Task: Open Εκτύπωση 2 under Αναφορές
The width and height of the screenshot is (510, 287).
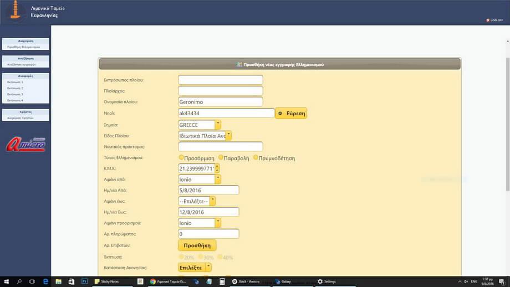Action: (15, 88)
